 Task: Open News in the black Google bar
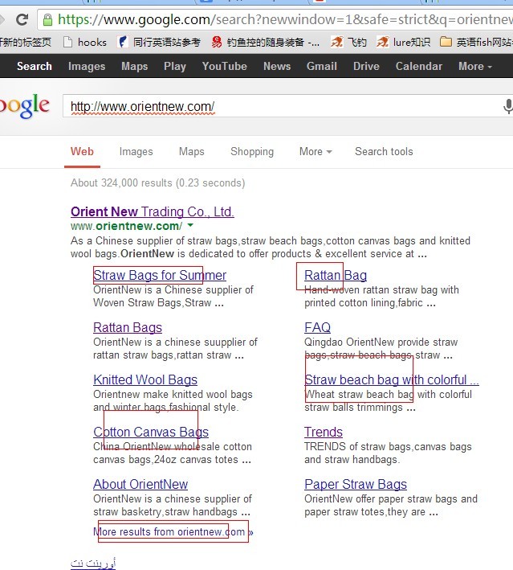point(277,66)
